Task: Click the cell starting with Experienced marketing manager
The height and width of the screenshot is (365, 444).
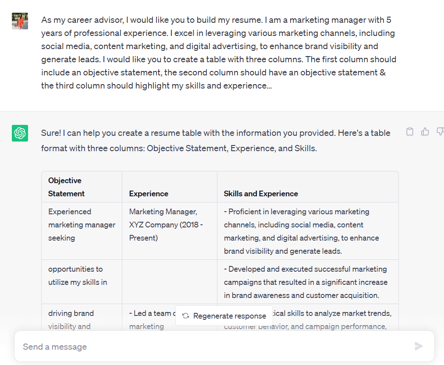Action: point(82,224)
